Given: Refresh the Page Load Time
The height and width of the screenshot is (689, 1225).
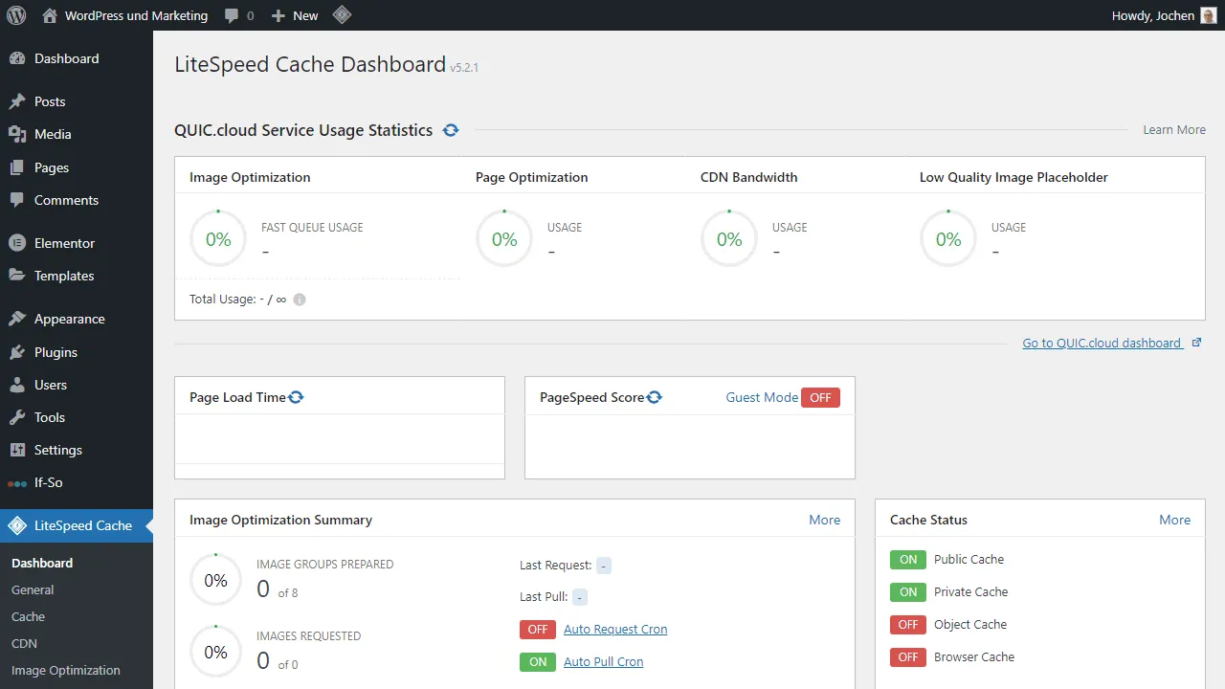Looking at the screenshot, I should tap(296, 397).
